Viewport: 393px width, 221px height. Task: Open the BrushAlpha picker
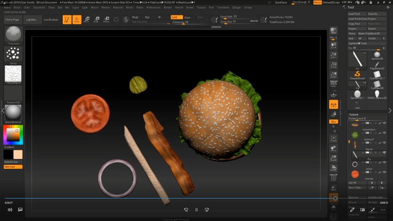[13, 74]
